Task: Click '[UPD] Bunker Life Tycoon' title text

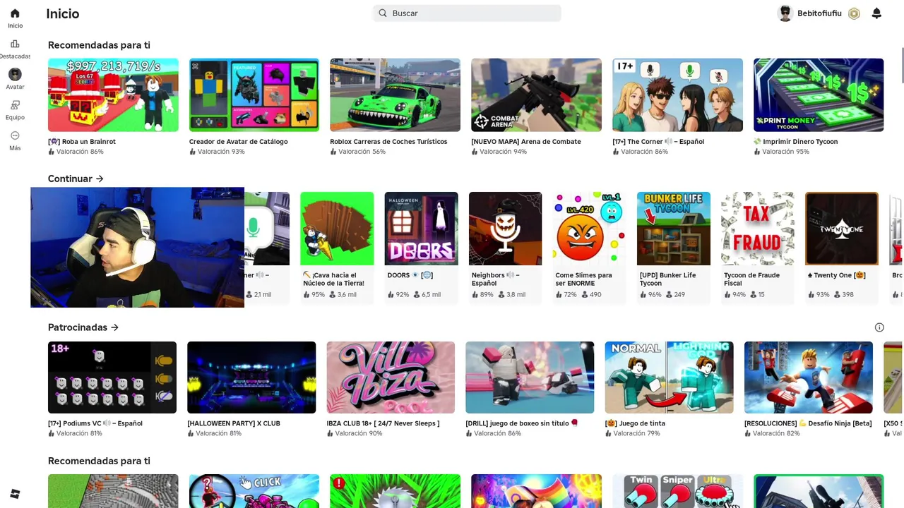Action: (x=667, y=279)
